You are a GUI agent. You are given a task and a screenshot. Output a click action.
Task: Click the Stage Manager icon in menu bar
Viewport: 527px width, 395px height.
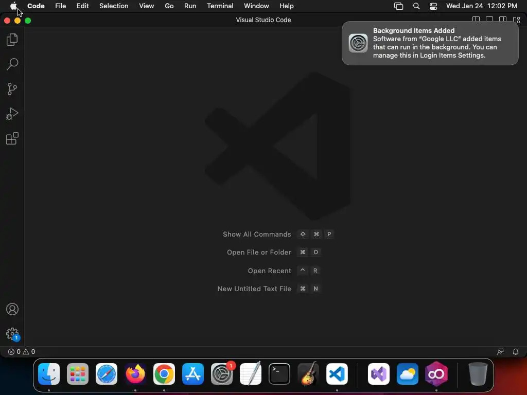[399, 6]
